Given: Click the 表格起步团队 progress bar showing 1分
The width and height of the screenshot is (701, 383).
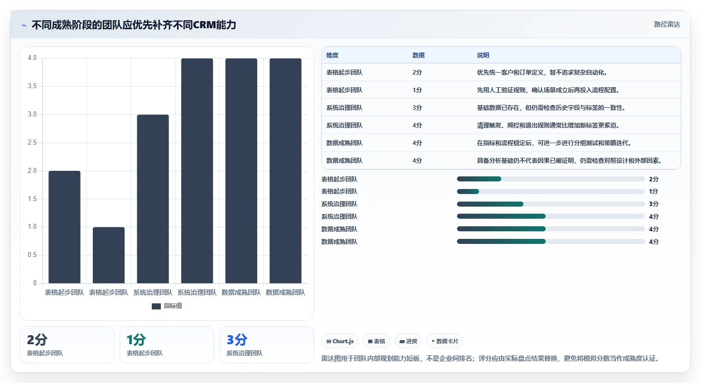Looking at the screenshot, I should click(551, 191).
